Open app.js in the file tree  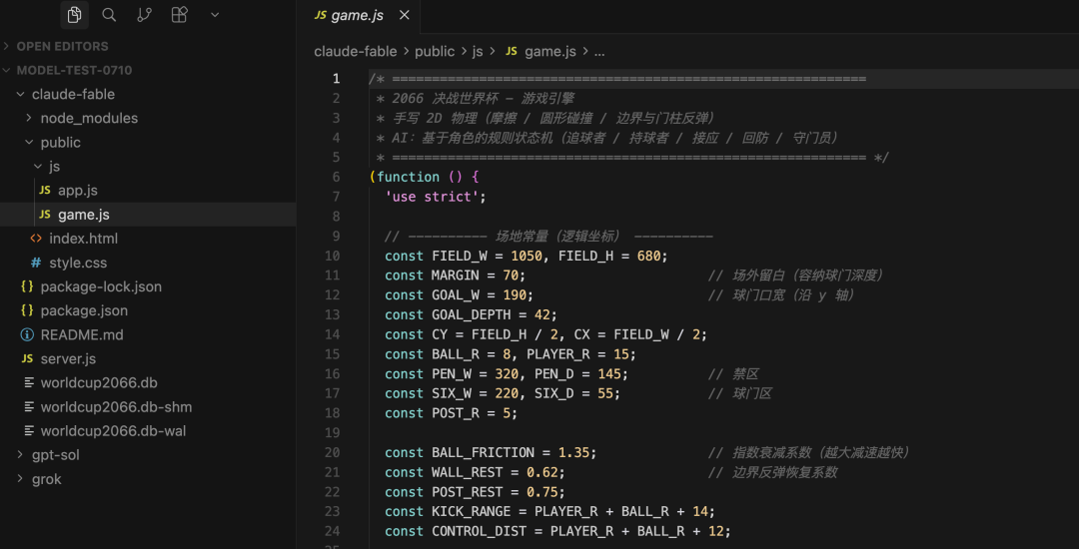(148, 191)
